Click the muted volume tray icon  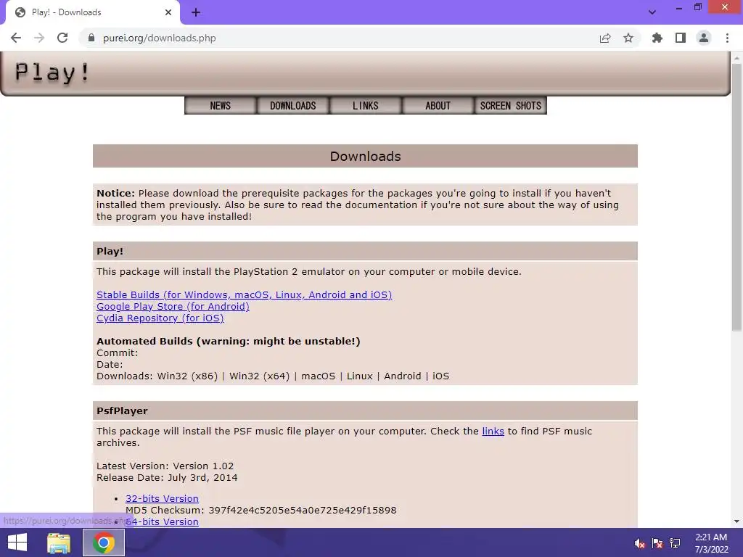pos(640,543)
